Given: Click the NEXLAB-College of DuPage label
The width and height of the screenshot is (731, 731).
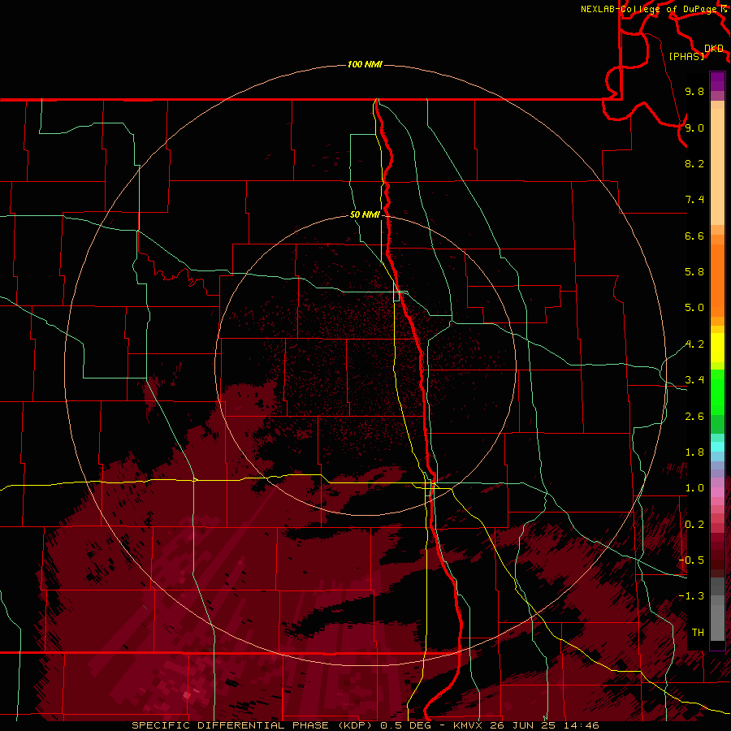Looking at the screenshot, I should (649, 9).
